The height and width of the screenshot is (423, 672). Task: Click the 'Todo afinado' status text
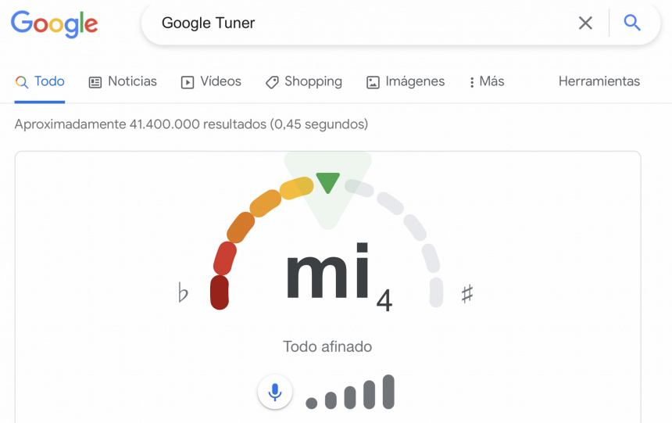(x=327, y=346)
